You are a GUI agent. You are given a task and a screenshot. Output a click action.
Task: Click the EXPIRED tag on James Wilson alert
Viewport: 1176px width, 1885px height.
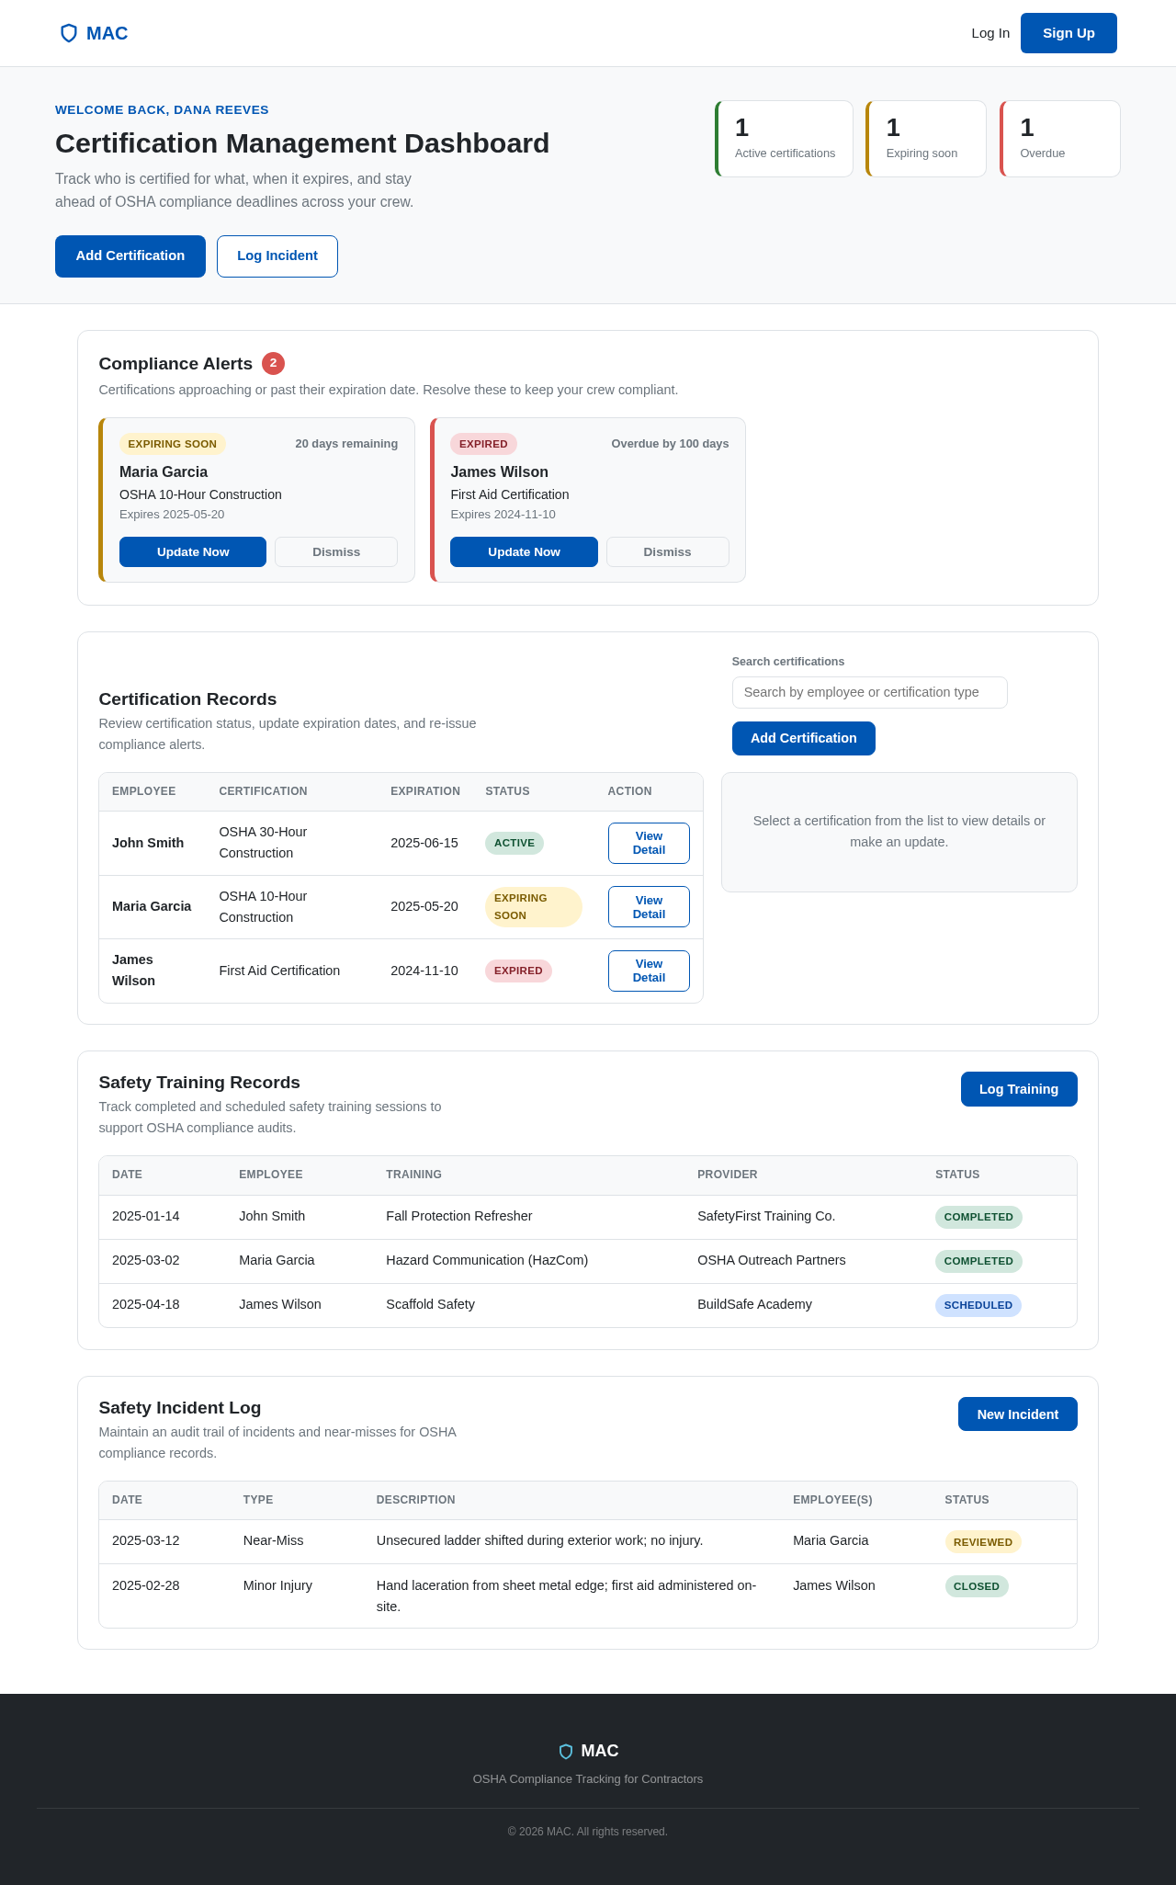click(483, 444)
